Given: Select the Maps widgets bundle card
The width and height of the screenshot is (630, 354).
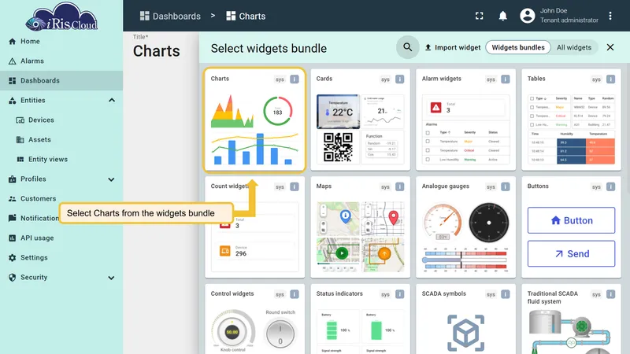Looking at the screenshot, I should pos(361,227).
